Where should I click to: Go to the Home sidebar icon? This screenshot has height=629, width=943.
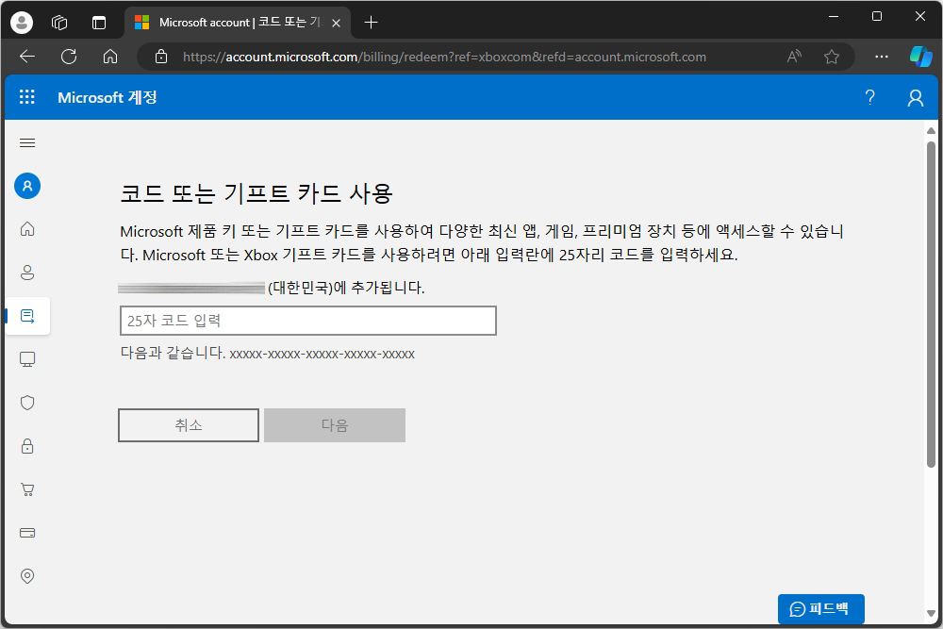click(x=27, y=229)
